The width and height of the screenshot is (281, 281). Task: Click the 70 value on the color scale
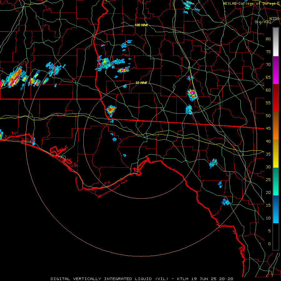(x=268, y=65)
